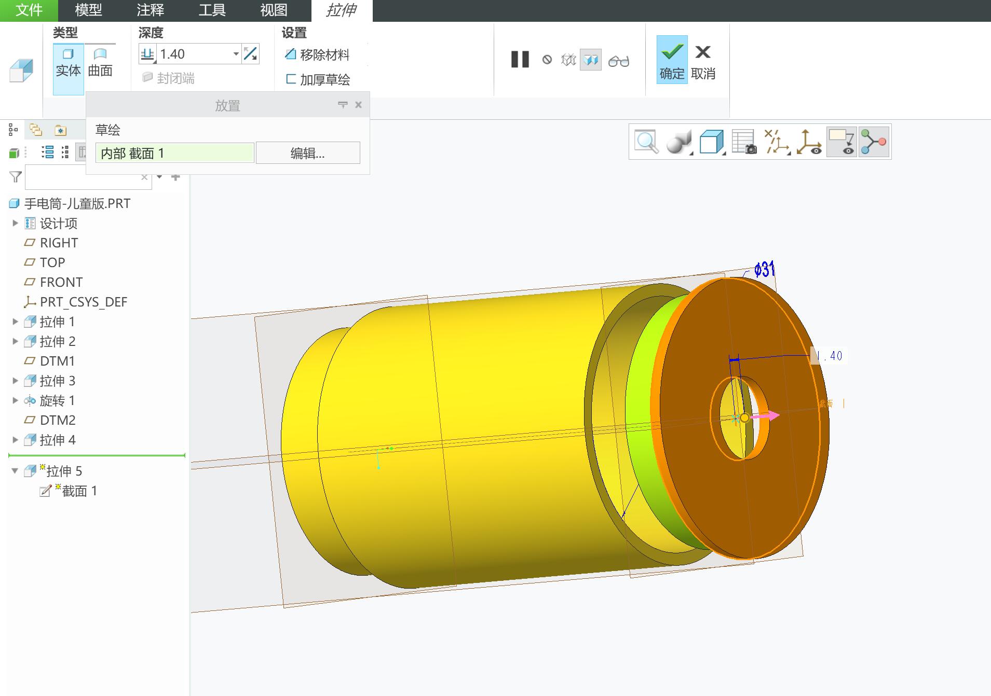Click the tree expand-options icon
Viewport: 991px width, 696px height.
tap(65, 152)
